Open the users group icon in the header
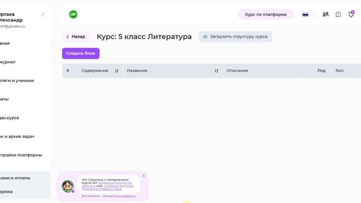 tap(325, 15)
